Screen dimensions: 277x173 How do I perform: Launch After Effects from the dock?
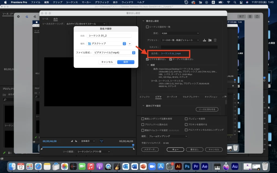tap(205, 166)
